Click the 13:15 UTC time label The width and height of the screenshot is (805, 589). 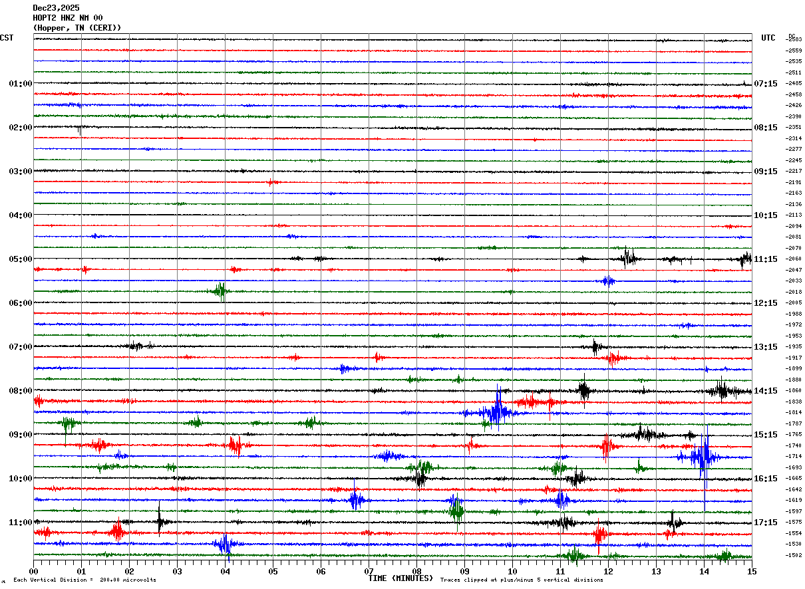point(766,347)
